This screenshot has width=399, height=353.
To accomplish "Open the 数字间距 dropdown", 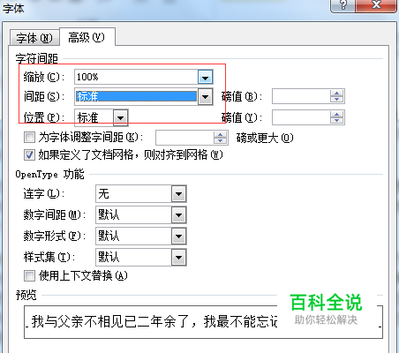I will 178,215.
